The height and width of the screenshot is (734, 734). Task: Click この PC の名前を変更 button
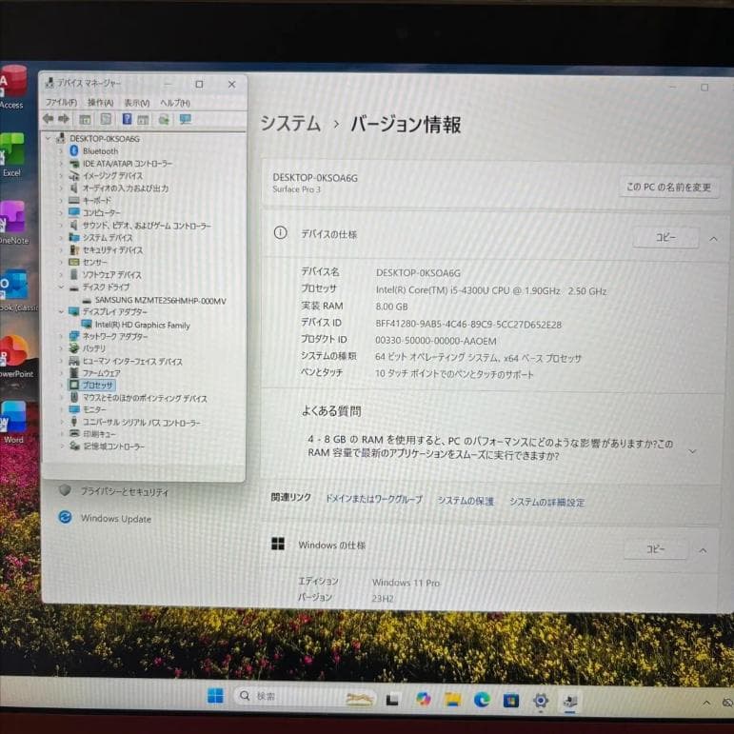(668, 188)
